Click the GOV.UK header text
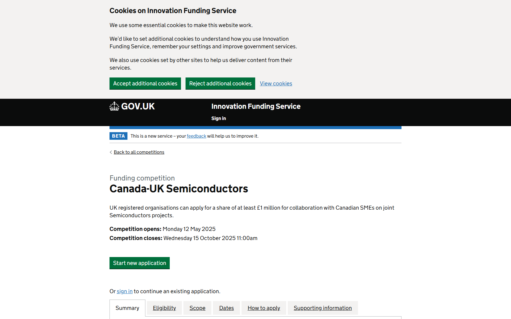The height and width of the screenshot is (319, 511). pos(138,106)
